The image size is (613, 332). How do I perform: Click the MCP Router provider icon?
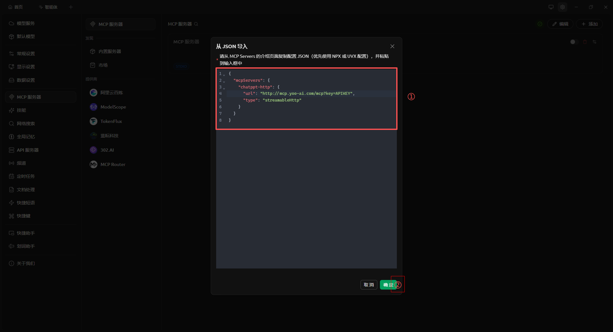(x=94, y=164)
